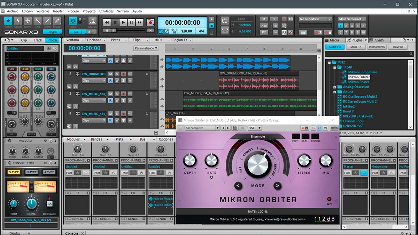Start playback with the Play button

123,22
